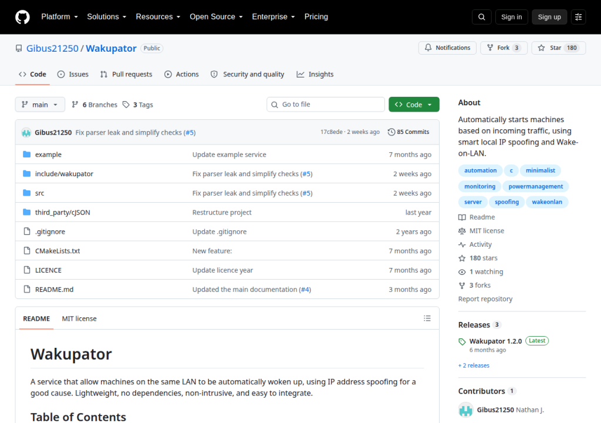The width and height of the screenshot is (601, 423).
Task: Select the MIT license tab in README panel
Action: click(x=79, y=318)
